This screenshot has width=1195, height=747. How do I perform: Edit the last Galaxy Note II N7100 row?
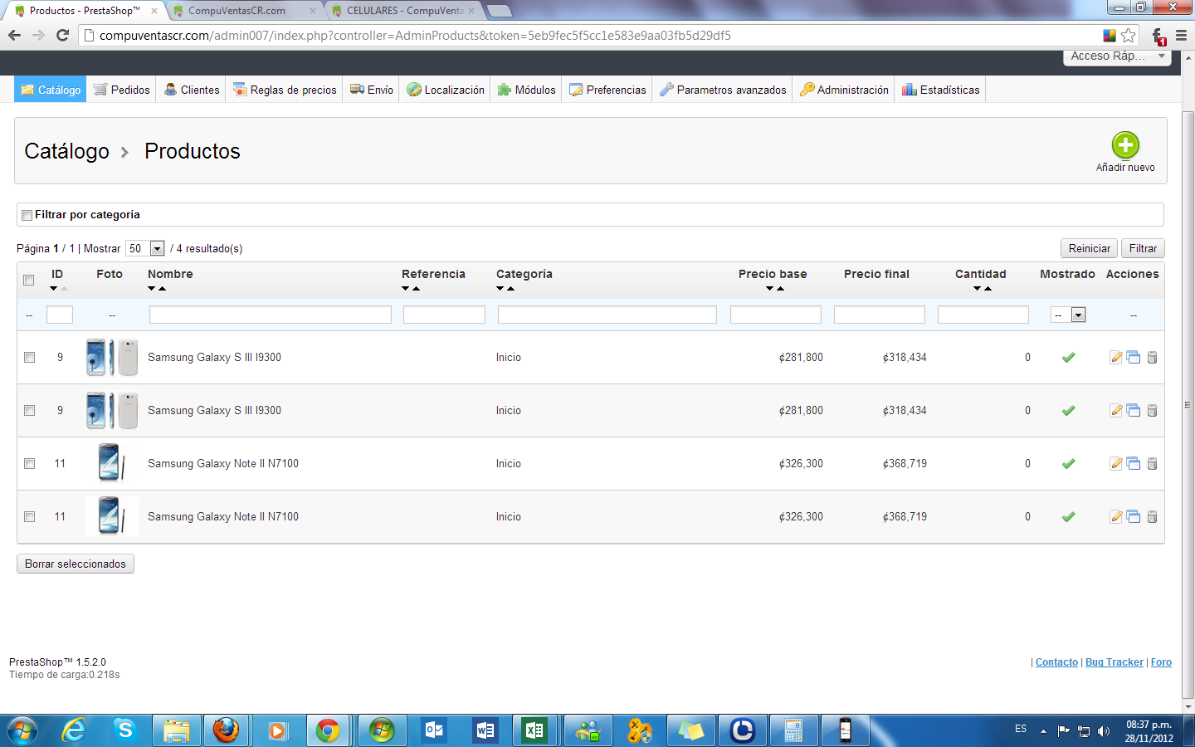pos(1116,517)
